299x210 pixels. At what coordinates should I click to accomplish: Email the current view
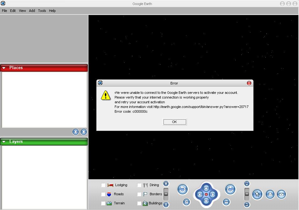click(281, 194)
